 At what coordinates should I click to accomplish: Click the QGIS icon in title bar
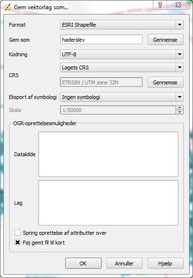click(8, 7)
